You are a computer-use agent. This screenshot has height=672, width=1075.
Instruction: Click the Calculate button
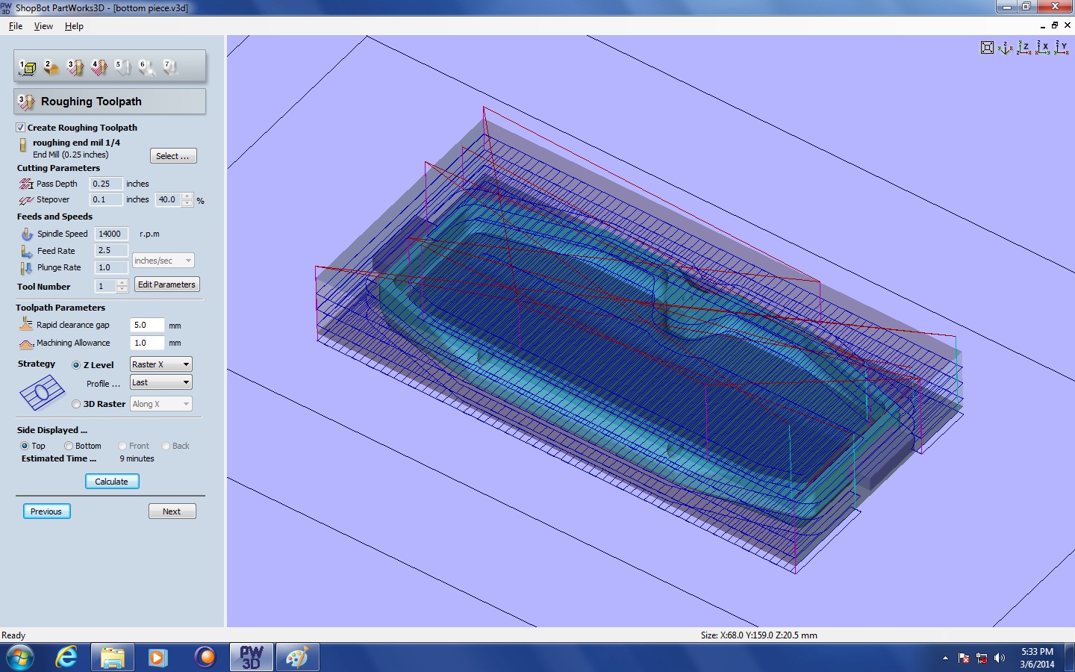point(112,482)
